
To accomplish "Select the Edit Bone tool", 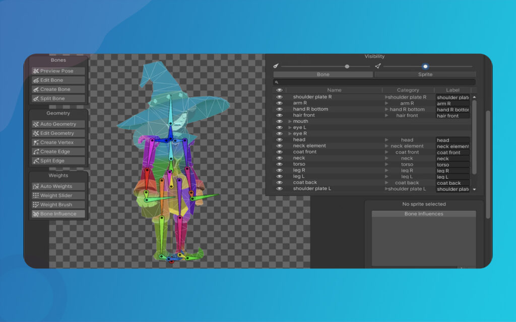I will (58, 80).
